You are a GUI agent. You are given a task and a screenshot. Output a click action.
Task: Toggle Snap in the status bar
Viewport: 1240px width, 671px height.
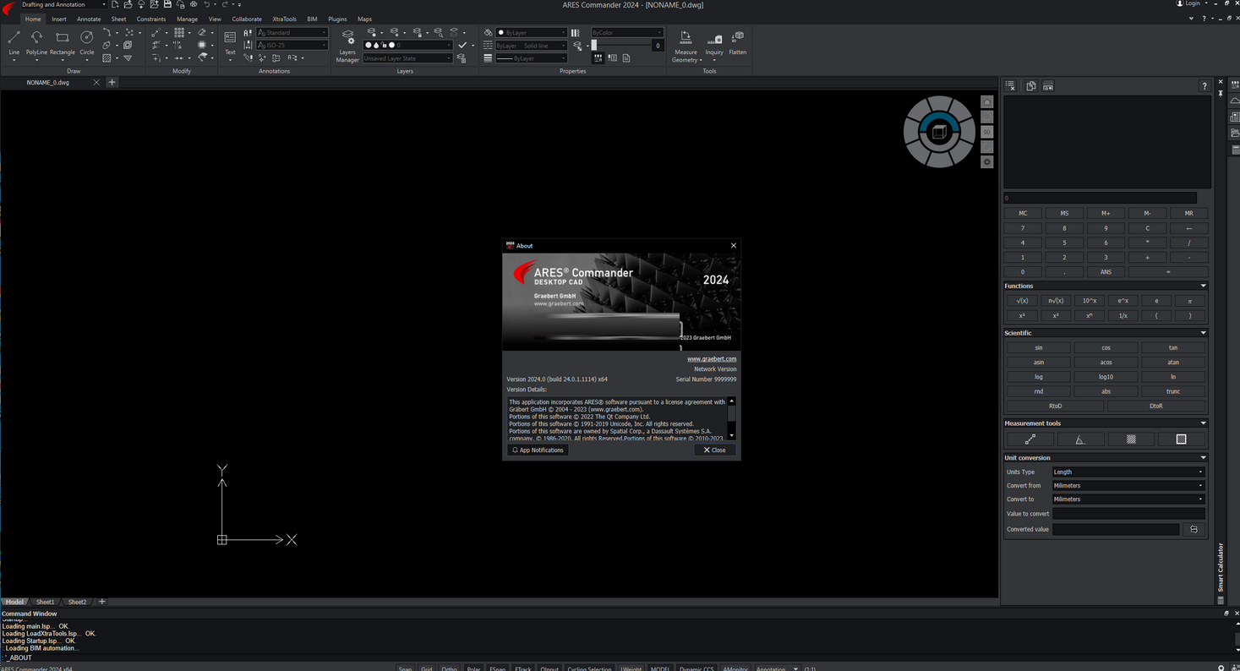coord(406,668)
